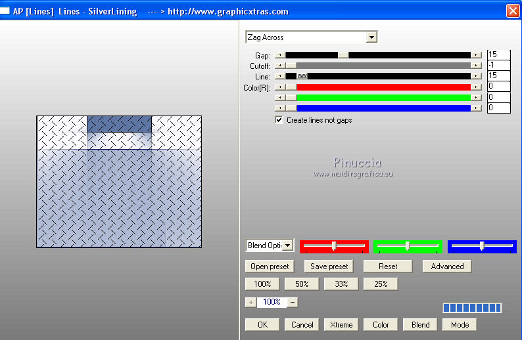Click the plus zoom button
522x340 pixels.
pos(250,302)
